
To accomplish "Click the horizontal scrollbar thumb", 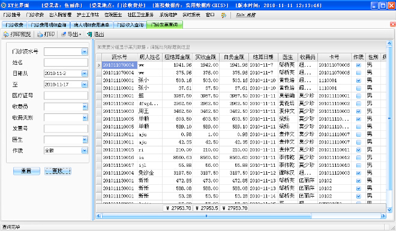I will 206,216.
